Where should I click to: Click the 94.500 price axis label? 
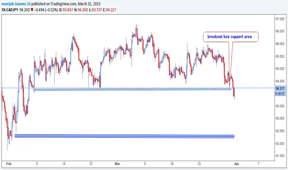click(280, 81)
